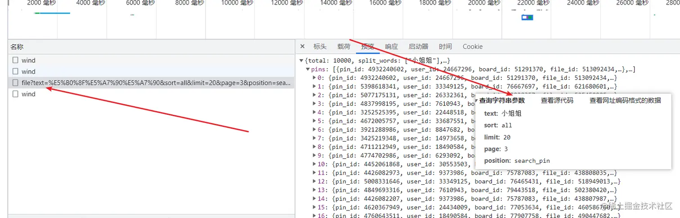Select the wind request below the file?text row
680x218 pixels.
click(151, 94)
